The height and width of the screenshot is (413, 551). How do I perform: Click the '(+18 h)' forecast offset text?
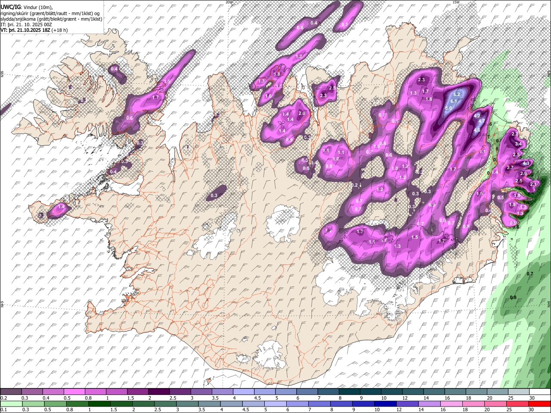coord(59,30)
